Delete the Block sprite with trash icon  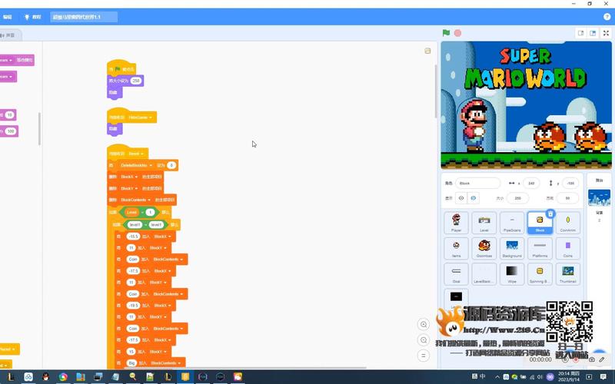(550, 214)
